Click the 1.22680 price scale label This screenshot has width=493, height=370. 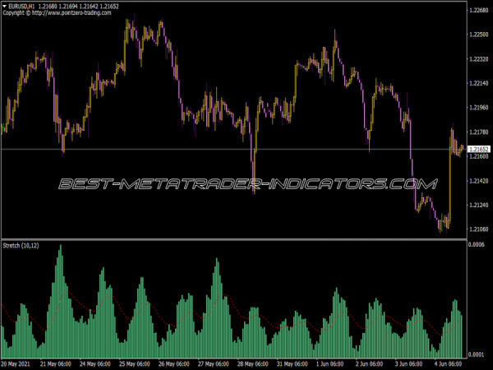[478, 11]
